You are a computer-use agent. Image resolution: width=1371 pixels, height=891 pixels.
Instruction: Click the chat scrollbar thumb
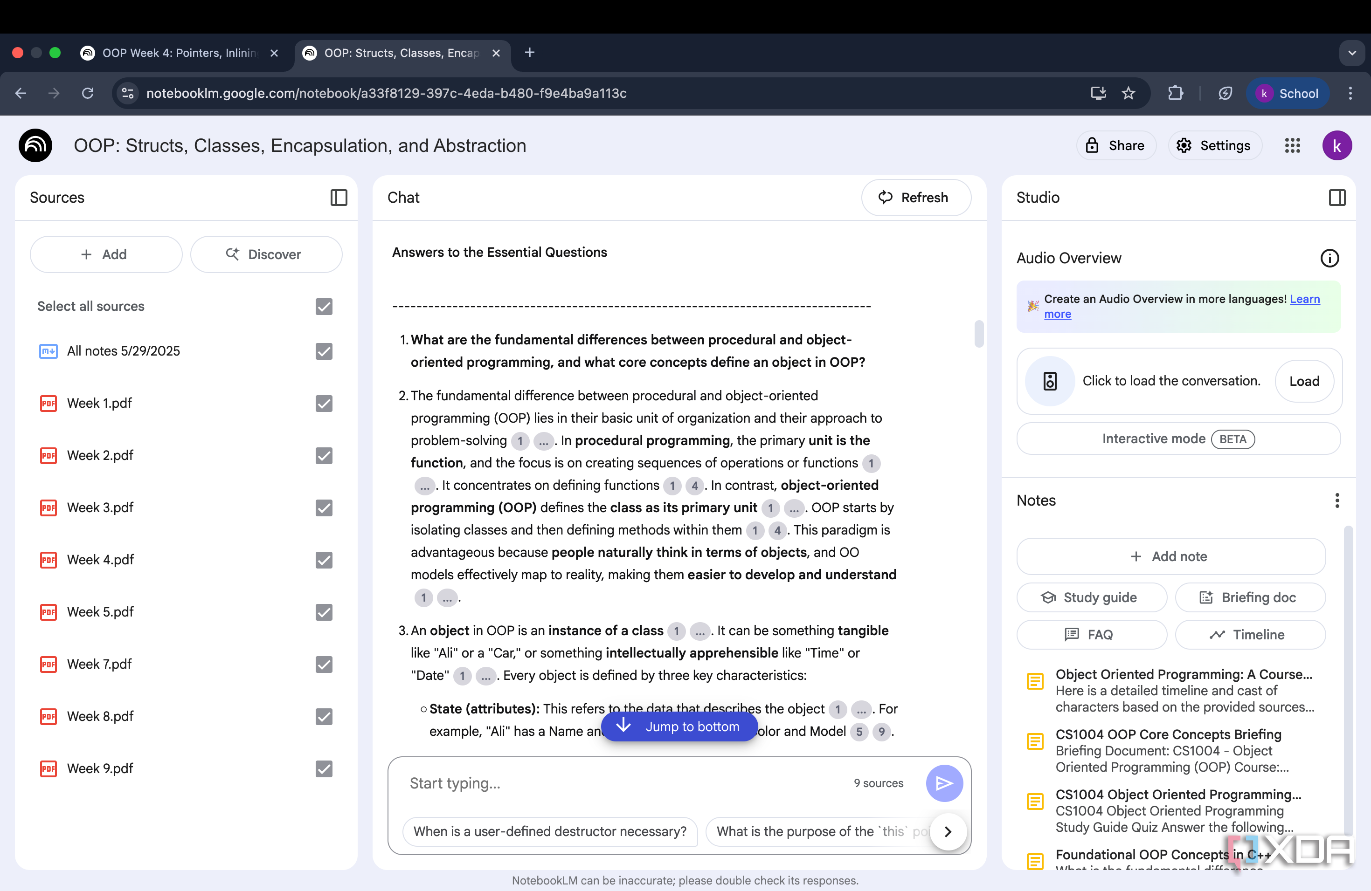click(979, 333)
